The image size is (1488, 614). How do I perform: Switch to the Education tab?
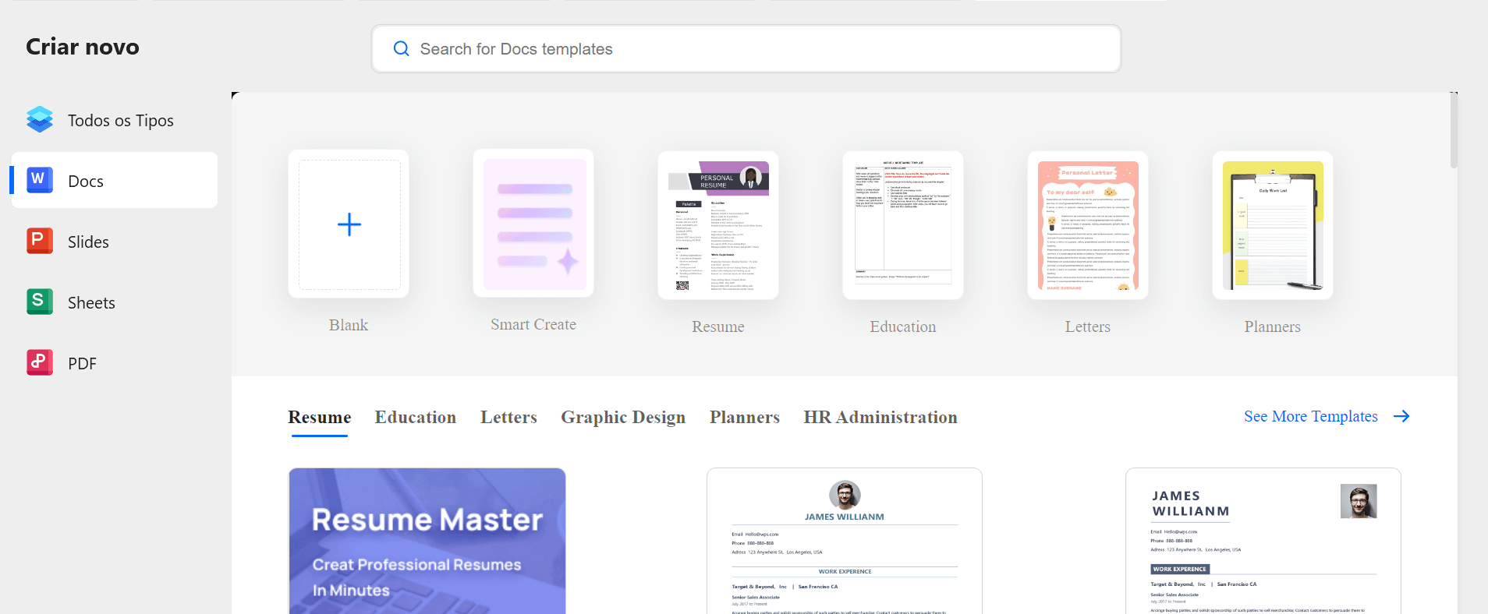416,417
